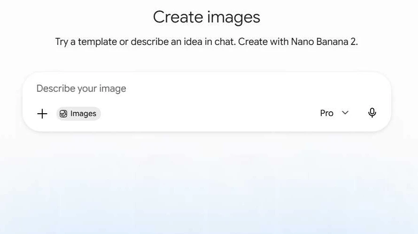
Task: Click the subtitle sentence about chat ideas
Action: click(207, 42)
